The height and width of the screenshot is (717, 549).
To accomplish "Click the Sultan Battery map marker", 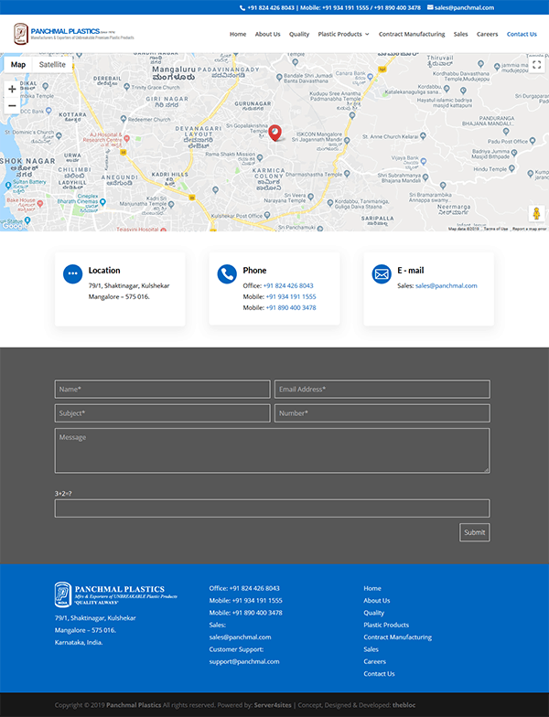I will click(x=8, y=185).
